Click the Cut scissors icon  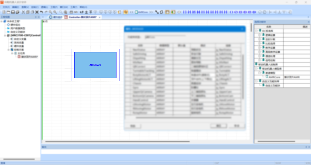click(x=23, y=12)
